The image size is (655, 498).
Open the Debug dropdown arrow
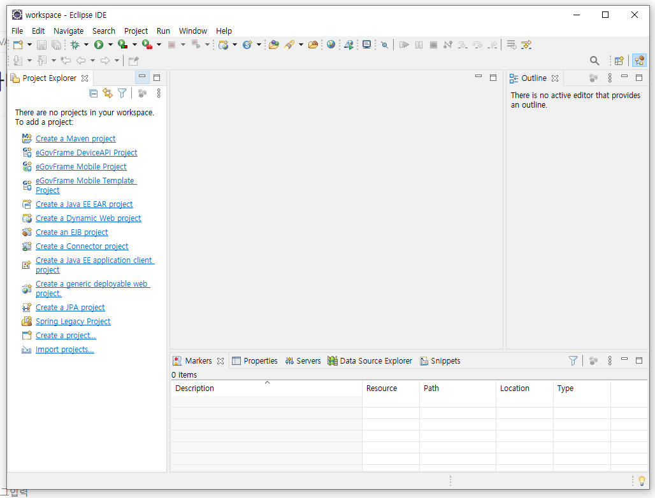[86, 45]
